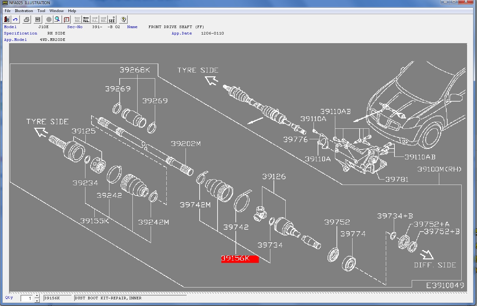The height and width of the screenshot is (306, 477).
Task: Click part number 39202M in the diagram
Action: coord(186,144)
